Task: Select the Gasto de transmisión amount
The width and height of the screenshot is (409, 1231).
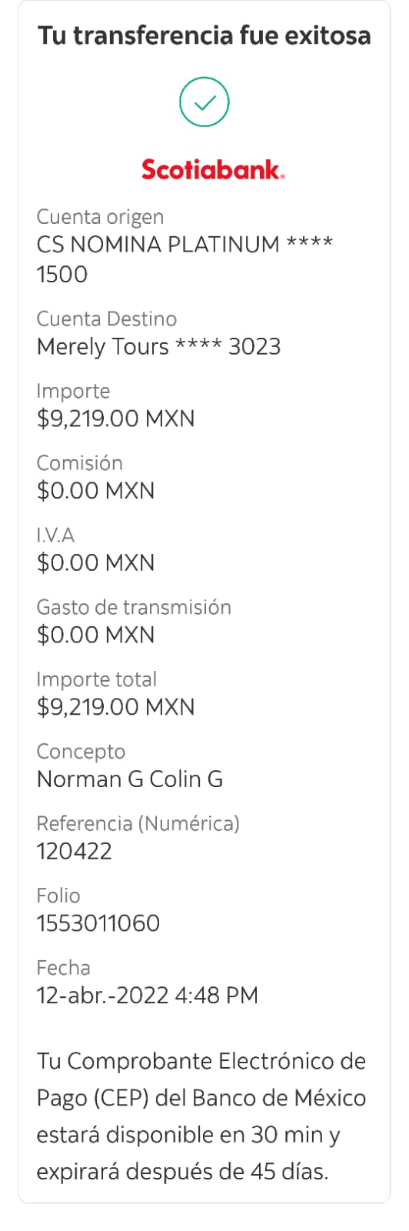Action: point(96,635)
